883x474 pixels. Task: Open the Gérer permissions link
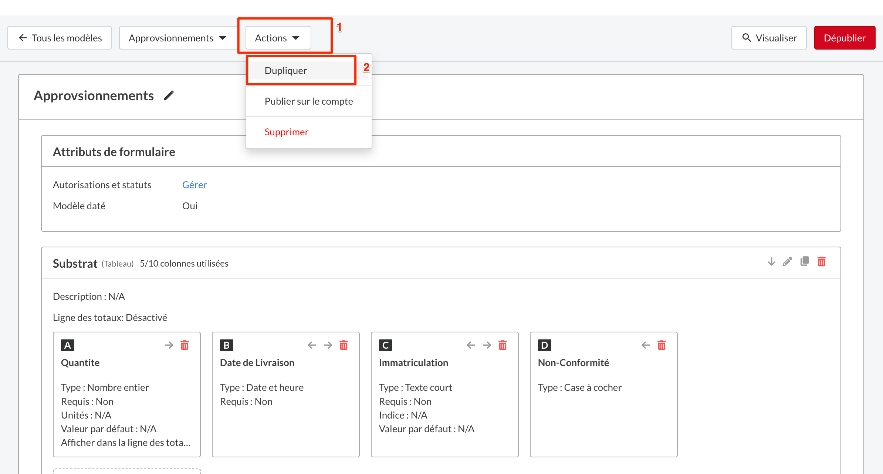194,185
